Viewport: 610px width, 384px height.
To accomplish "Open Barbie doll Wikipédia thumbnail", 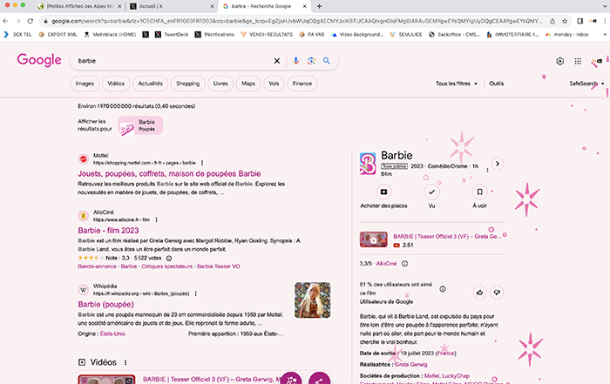I will (x=312, y=300).
